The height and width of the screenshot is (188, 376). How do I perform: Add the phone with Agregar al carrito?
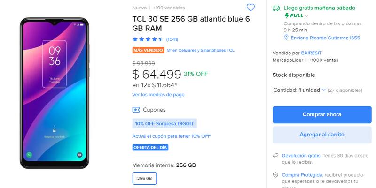coord(321,135)
